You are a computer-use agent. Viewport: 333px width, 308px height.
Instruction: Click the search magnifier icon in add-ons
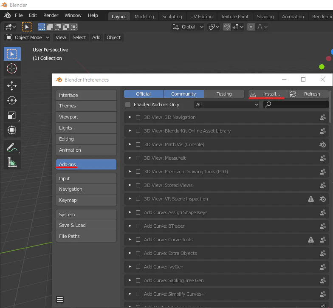coord(268,105)
